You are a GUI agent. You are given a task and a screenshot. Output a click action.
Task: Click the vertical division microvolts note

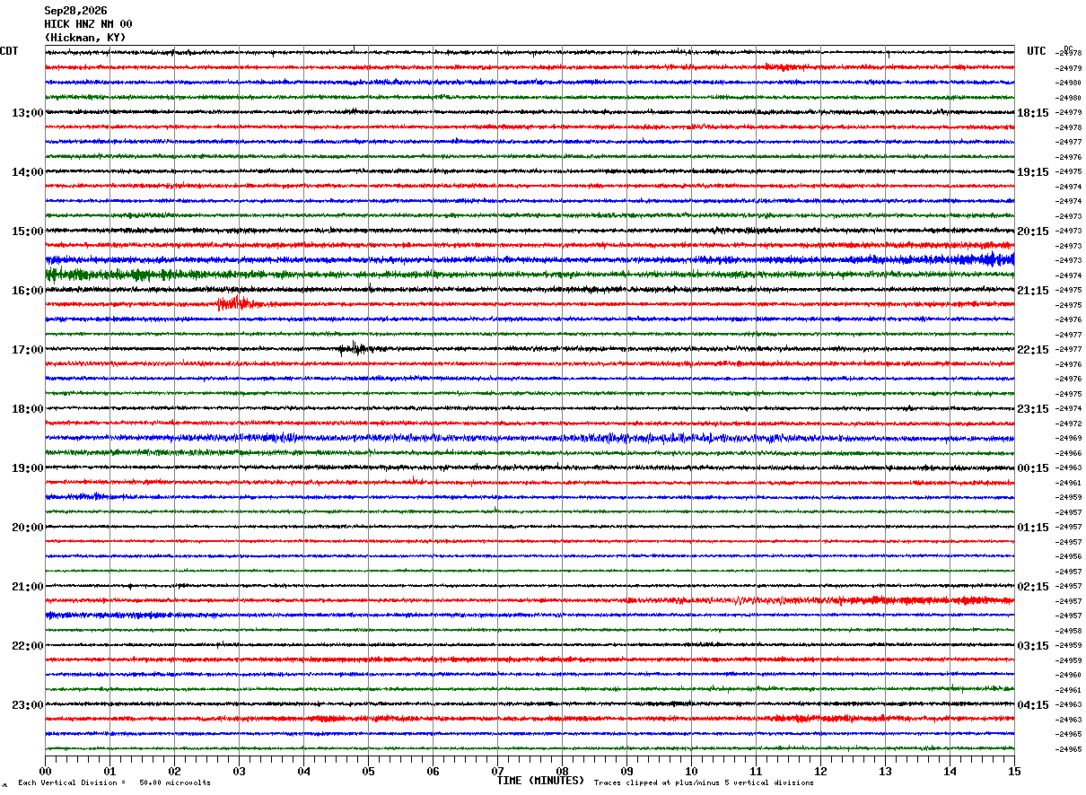[x=115, y=782]
